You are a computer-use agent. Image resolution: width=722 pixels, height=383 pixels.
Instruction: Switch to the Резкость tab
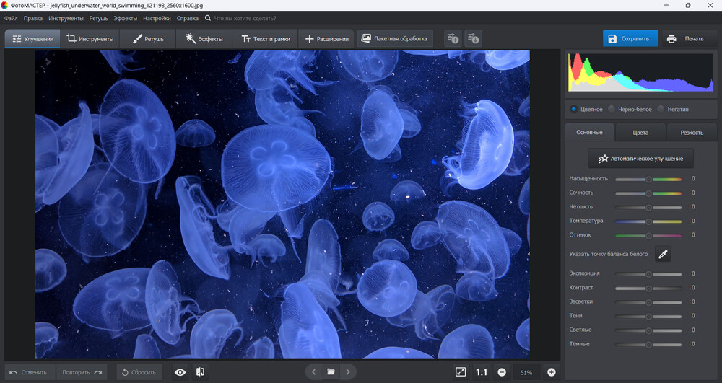pyautogui.click(x=691, y=133)
